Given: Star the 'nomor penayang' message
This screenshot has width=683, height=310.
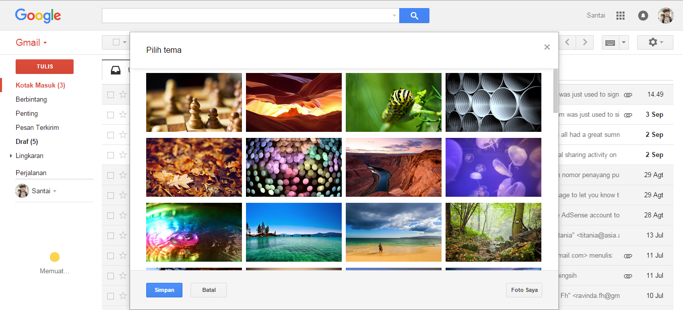Looking at the screenshot, I should point(123,175).
